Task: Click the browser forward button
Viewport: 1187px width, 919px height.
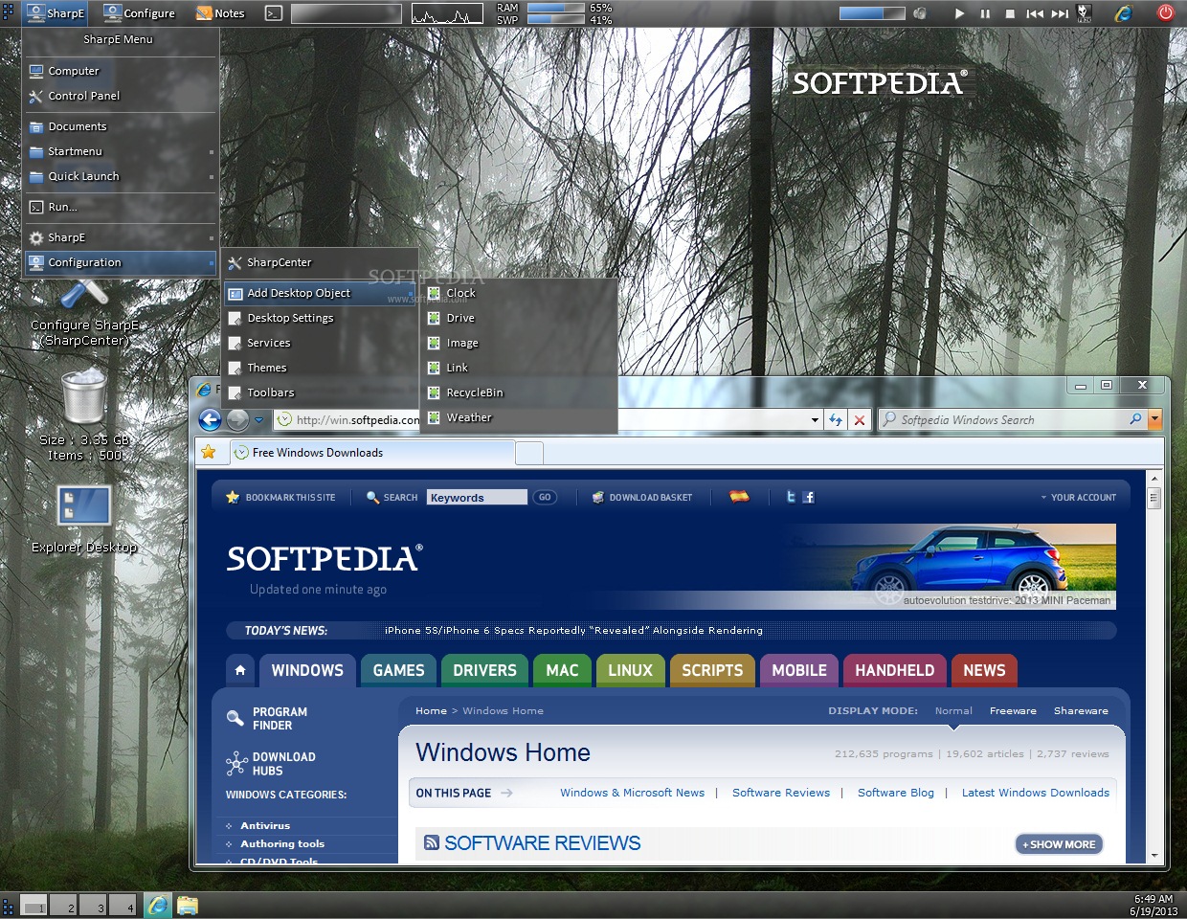Action: (237, 419)
